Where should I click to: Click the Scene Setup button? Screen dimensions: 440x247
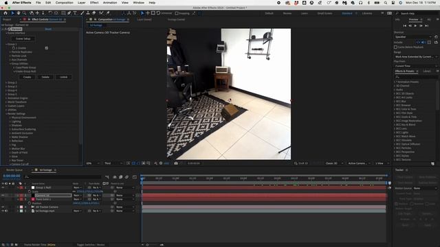23,38
